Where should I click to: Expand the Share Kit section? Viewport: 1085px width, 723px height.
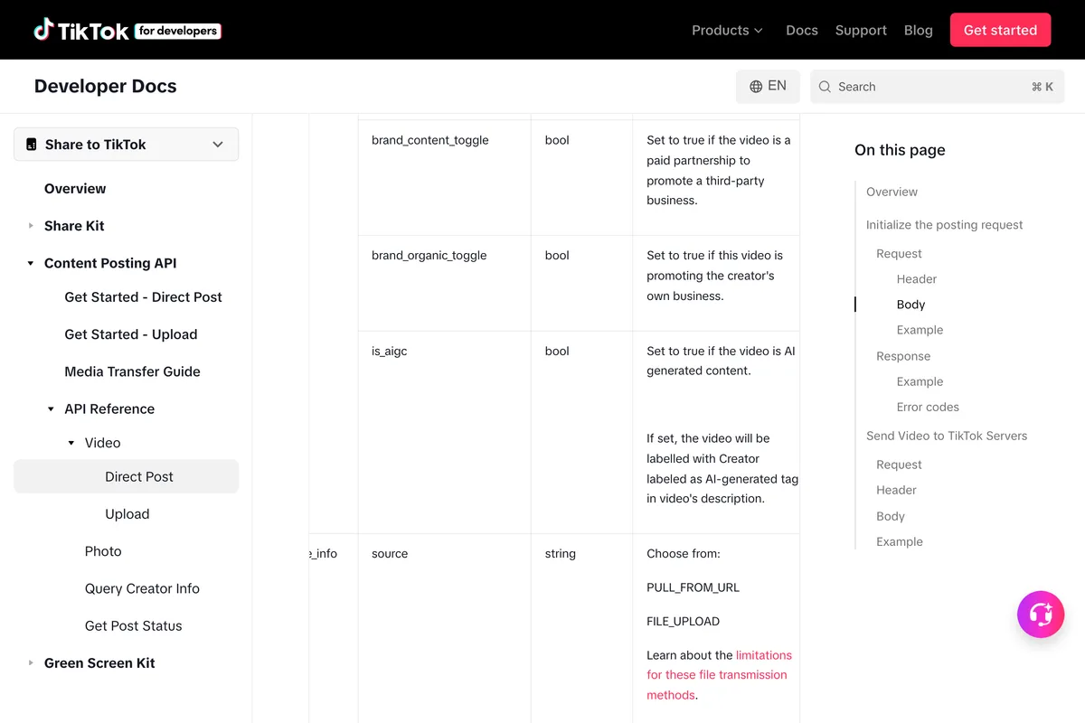(31, 226)
